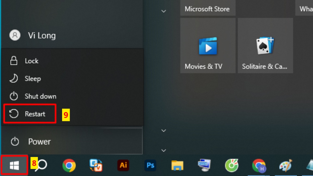Open the Vi Long user account

coord(72,35)
